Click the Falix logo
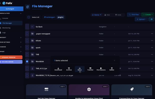This screenshot has width=155, height=99. tap(8, 3)
